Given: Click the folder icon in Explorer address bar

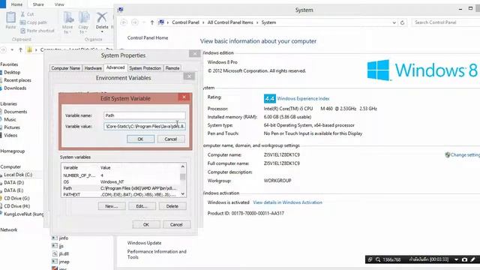Looking at the screenshot, I should pos(29,49).
